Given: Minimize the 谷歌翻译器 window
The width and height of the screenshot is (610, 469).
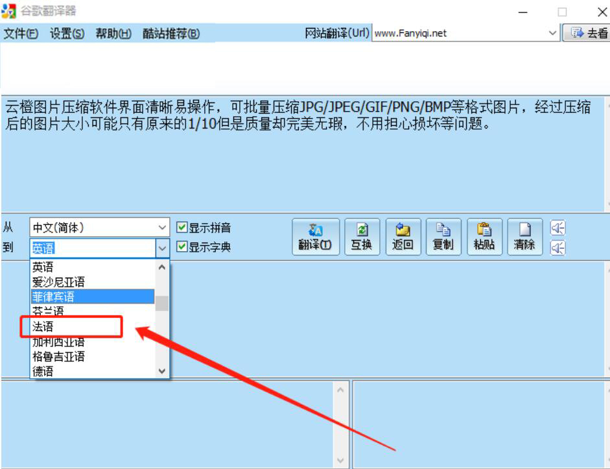Looking at the screenshot, I should pyautogui.click(x=523, y=12).
